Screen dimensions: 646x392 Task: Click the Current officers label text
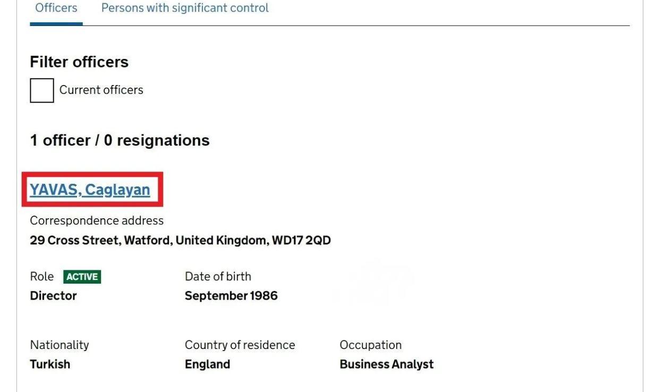tap(101, 90)
